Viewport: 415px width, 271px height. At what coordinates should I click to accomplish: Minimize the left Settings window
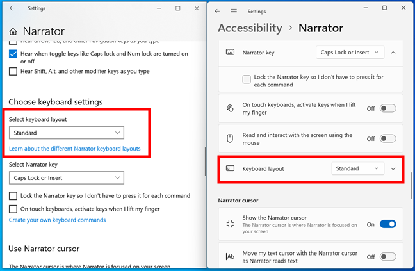[159, 8]
